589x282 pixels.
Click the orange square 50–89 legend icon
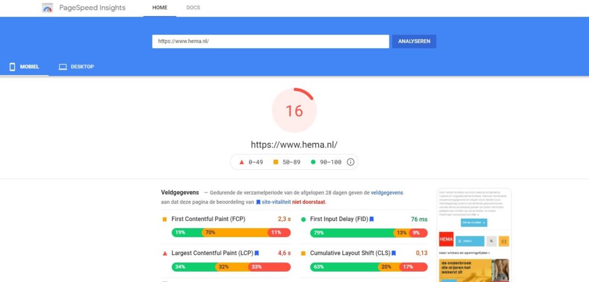[x=276, y=163]
